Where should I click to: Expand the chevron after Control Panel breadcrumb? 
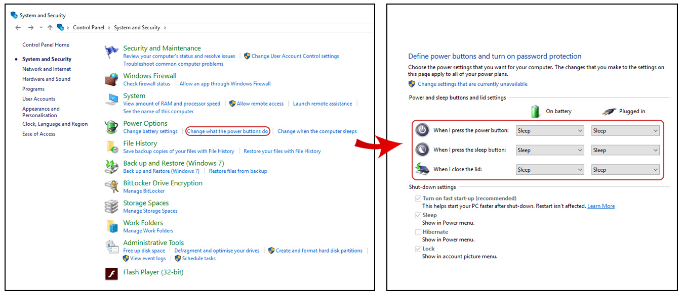pos(109,28)
